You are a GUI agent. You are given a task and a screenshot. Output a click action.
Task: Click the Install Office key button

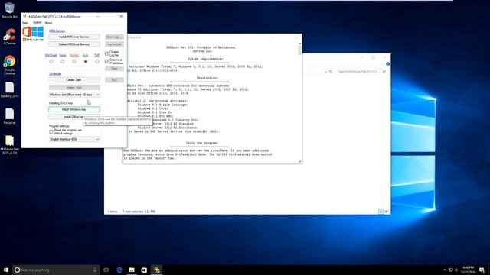[x=74, y=117]
